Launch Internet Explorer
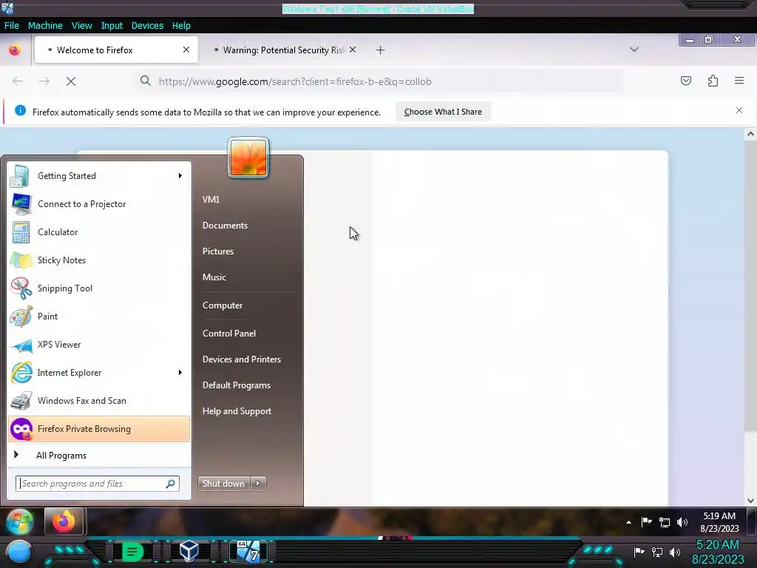This screenshot has height=568, width=757. click(x=99, y=373)
